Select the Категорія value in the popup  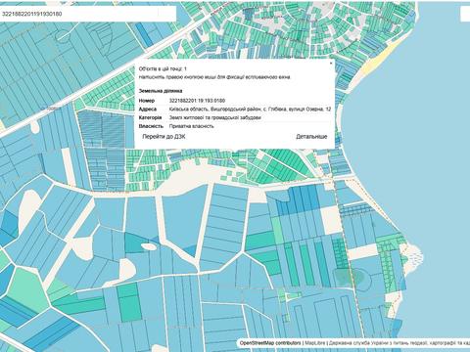pyautogui.click(x=215, y=117)
